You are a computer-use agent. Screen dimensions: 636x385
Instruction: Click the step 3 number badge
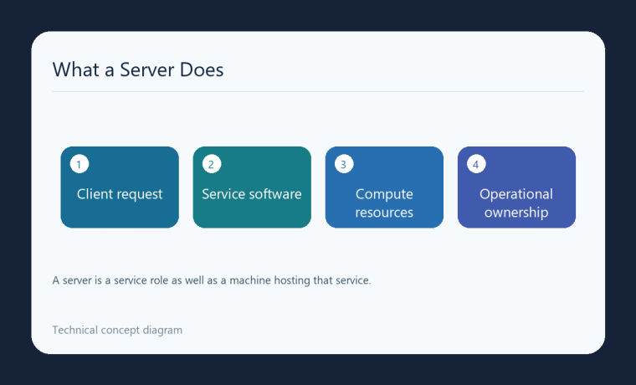coord(344,164)
